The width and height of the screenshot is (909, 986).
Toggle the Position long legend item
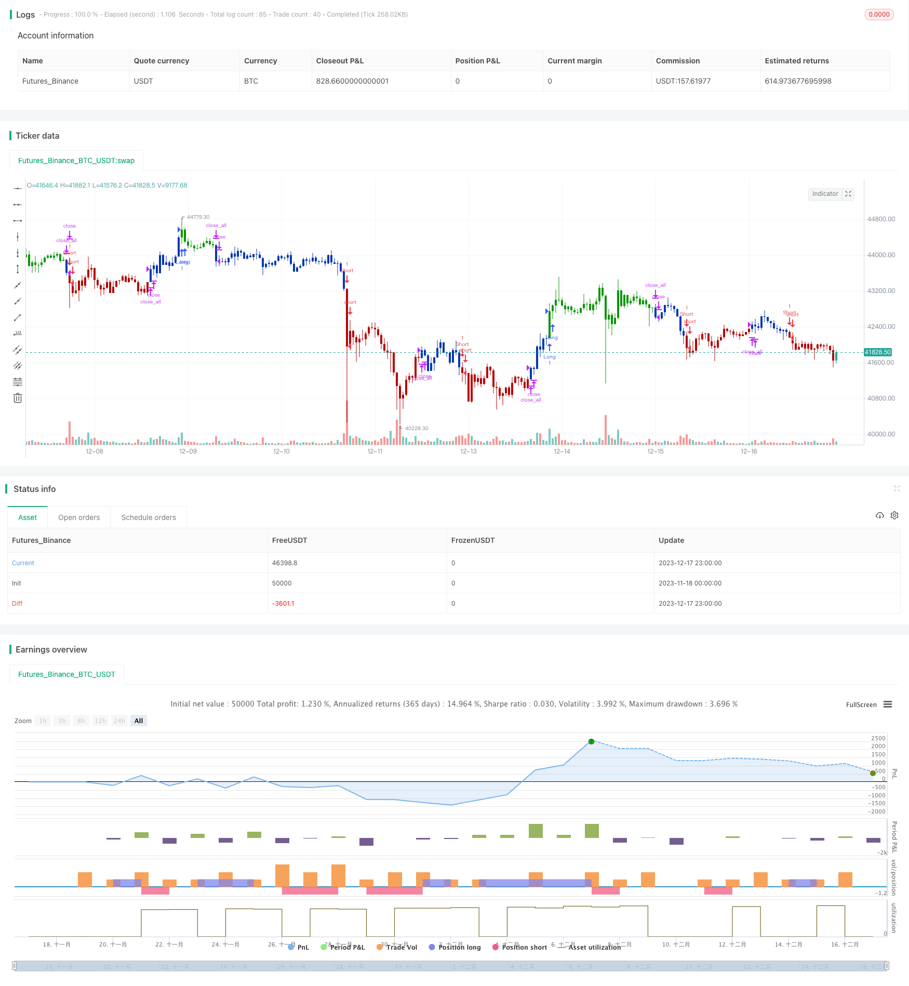pos(455,947)
